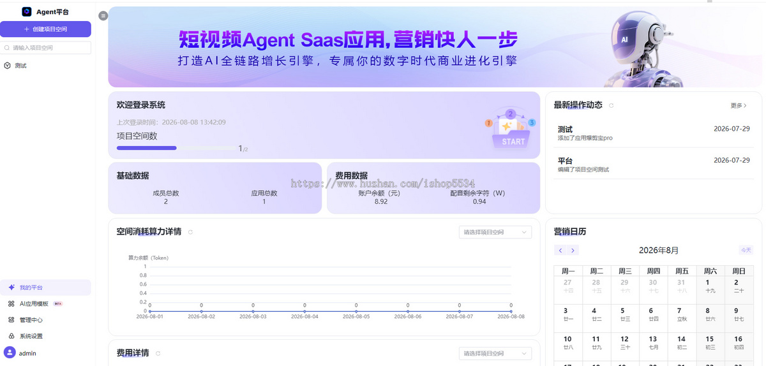The height and width of the screenshot is (366, 766).
Task: Click the AI应用模板 grid icon
Action: [11, 304]
